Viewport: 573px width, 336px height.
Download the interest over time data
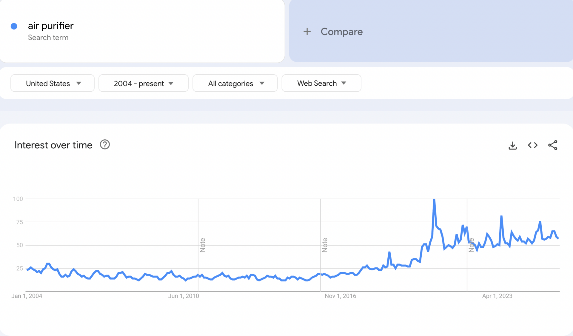(x=512, y=145)
